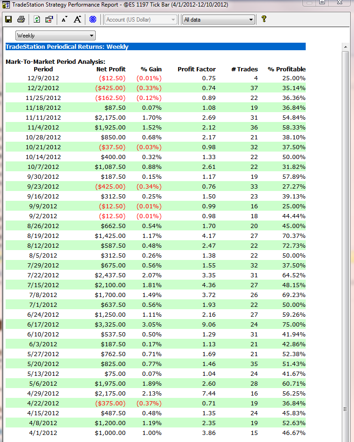
Task: Click the vertical scrollbar thumb grip
Action: 345,409
